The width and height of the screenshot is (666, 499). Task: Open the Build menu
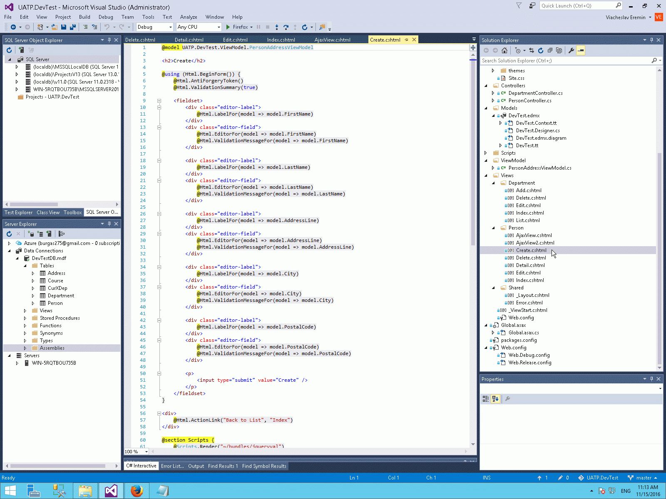(x=84, y=17)
